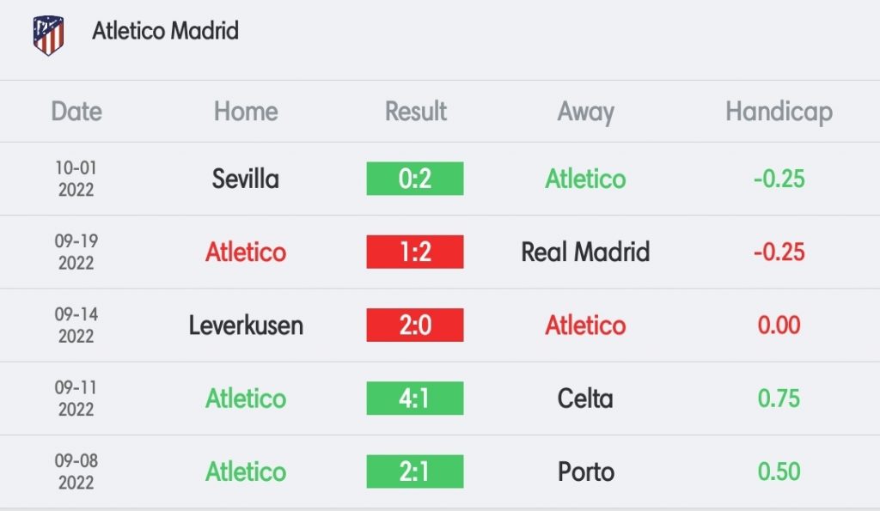The height and width of the screenshot is (511, 880).
Task: Select the Date column header
Action: (x=76, y=111)
